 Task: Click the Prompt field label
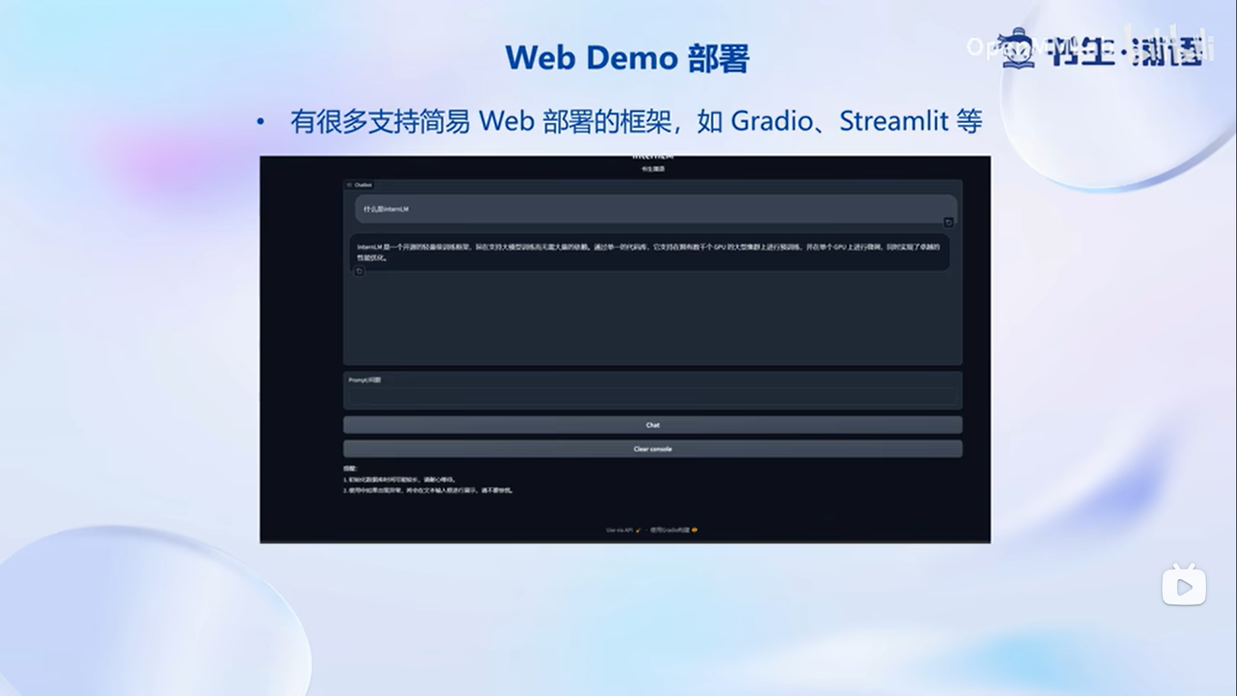click(x=364, y=380)
